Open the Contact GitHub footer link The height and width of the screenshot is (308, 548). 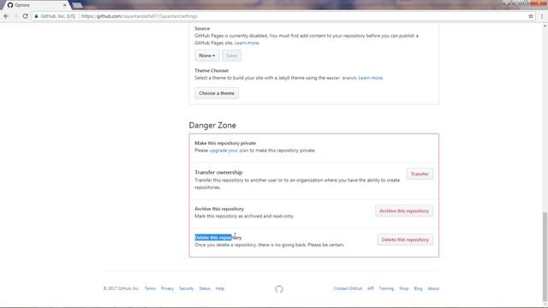(x=348, y=288)
